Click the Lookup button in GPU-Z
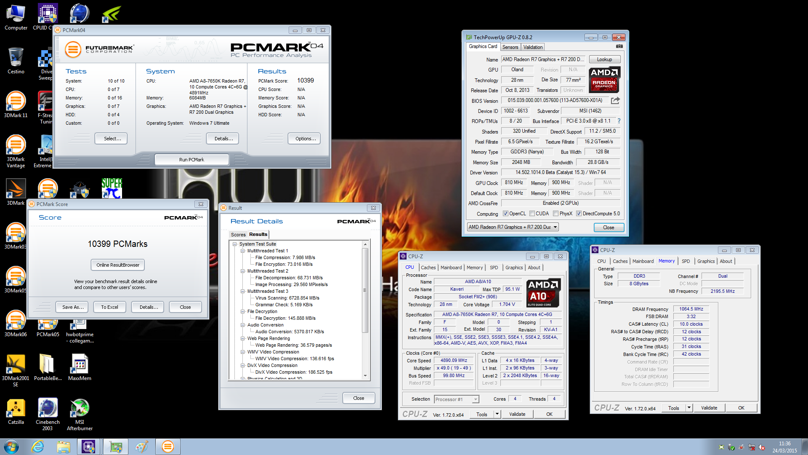The image size is (808, 455). click(x=604, y=59)
